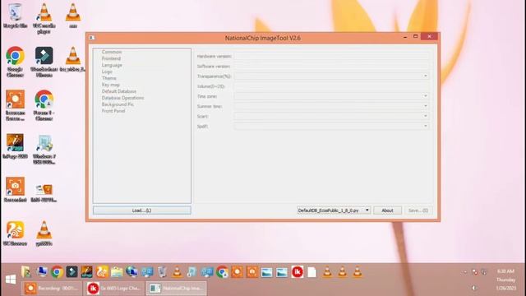Open the DefaultDB_EcosPublic version dropdown
The image size is (526, 296).
(x=334, y=210)
